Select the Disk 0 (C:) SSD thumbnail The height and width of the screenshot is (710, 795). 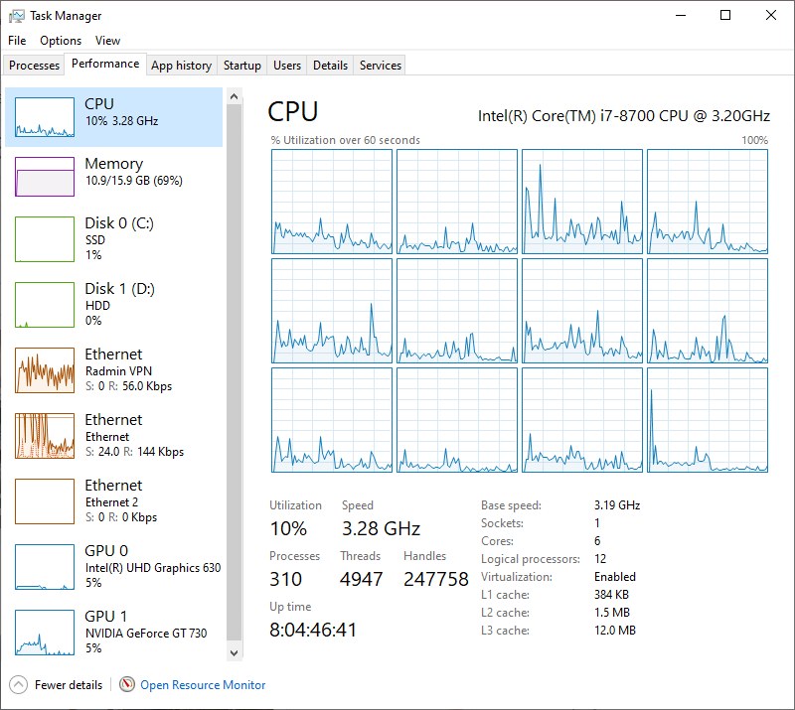(x=45, y=239)
